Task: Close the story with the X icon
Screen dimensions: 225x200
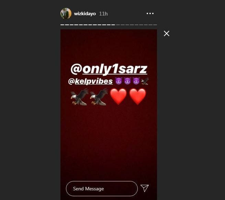Action: (167, 33)
